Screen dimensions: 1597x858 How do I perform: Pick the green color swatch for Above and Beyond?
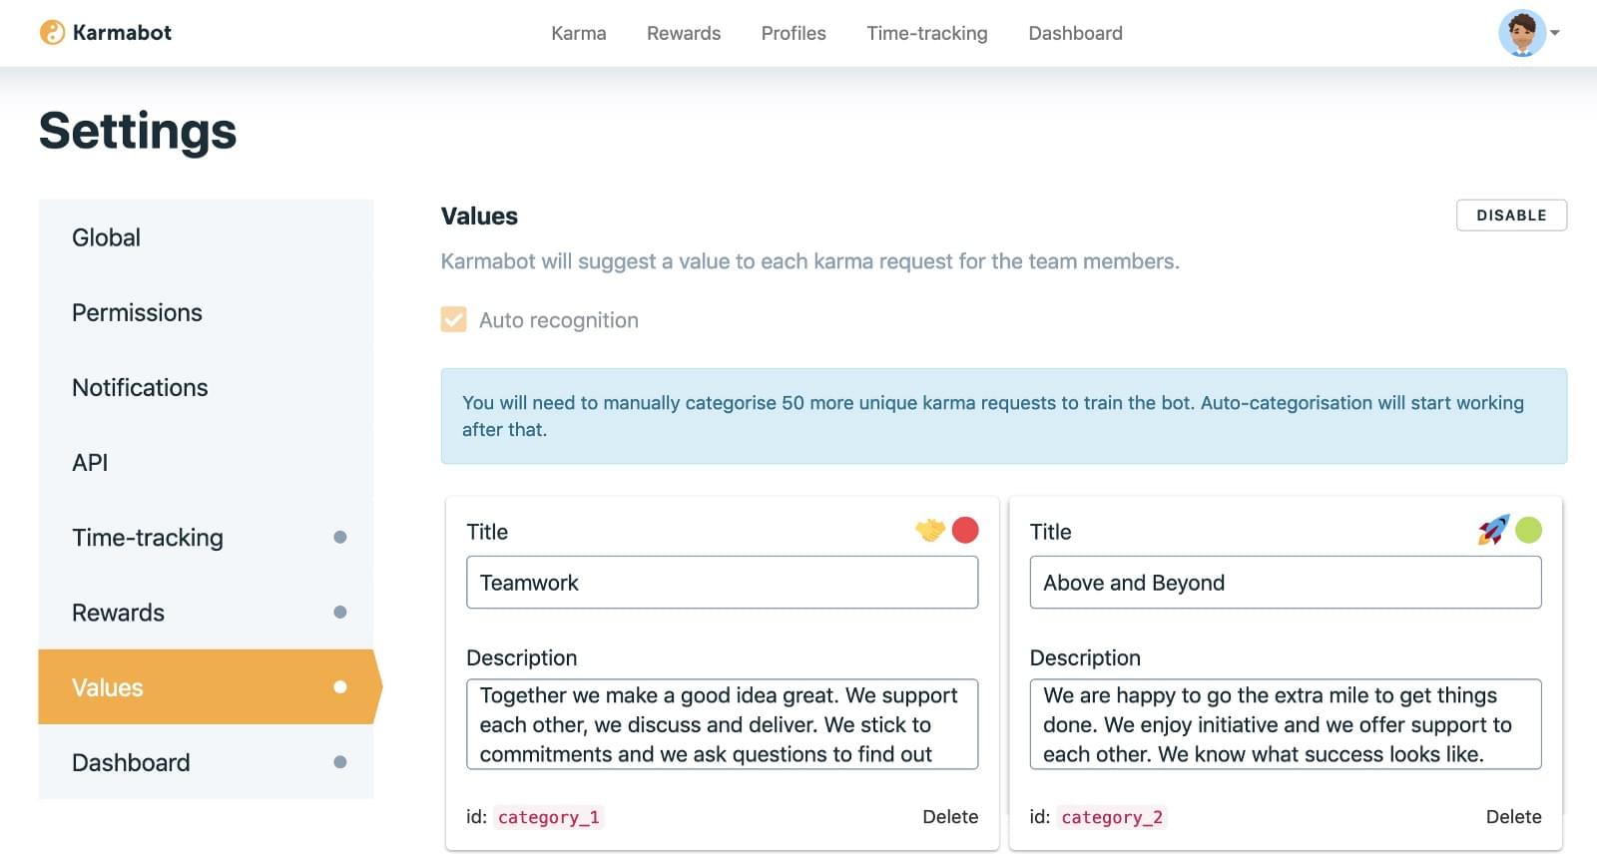point(1528,530)
